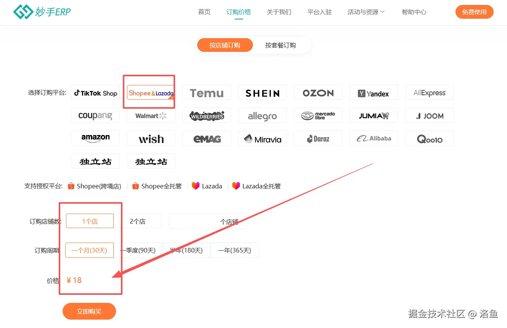Screen dimensions: 507x328
Task: Click the Lazada label in authorized platforms
Action: (212, 186)
